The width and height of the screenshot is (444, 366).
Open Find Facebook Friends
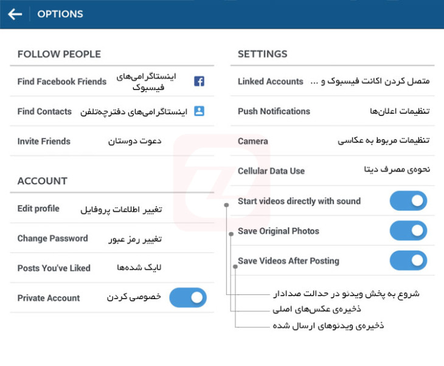click(x=112, y=81)
